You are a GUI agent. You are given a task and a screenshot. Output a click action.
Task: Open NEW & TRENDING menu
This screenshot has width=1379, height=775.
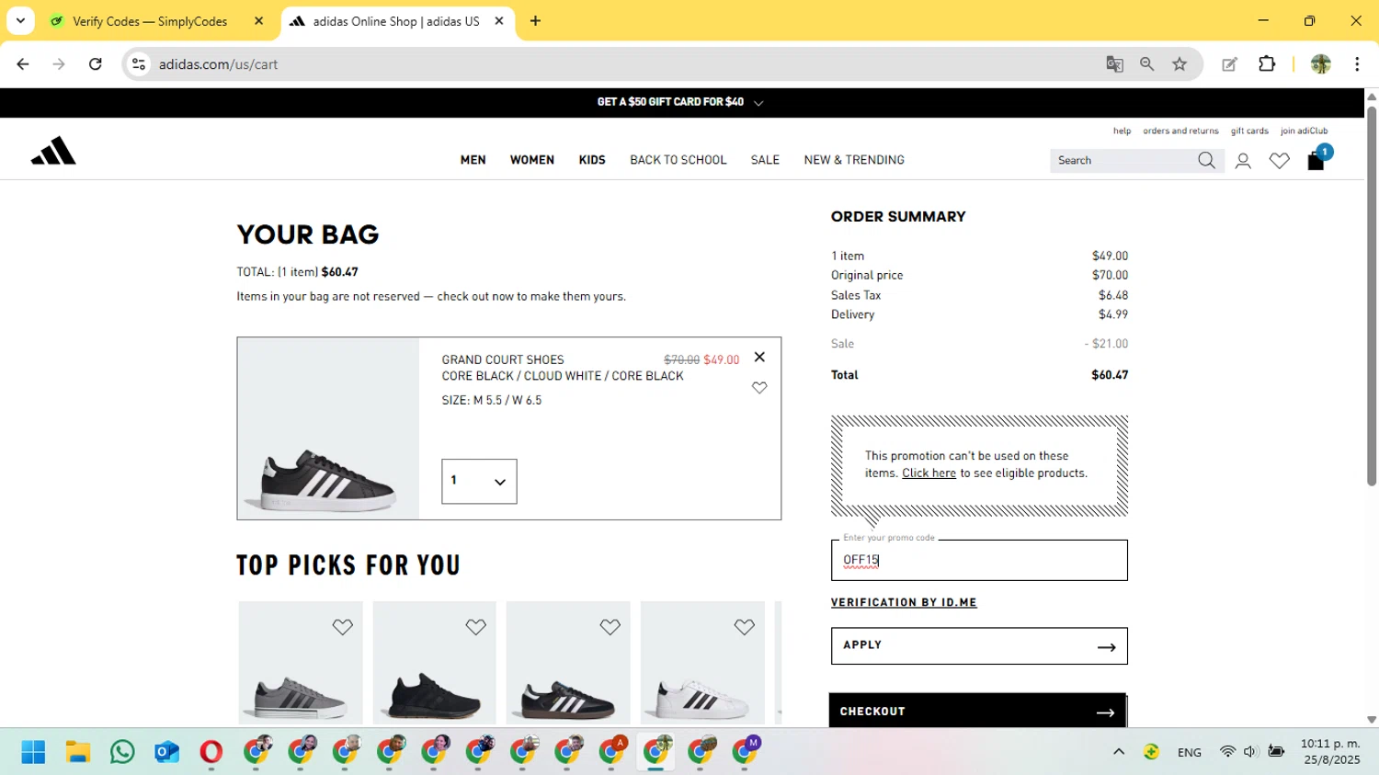854,160
